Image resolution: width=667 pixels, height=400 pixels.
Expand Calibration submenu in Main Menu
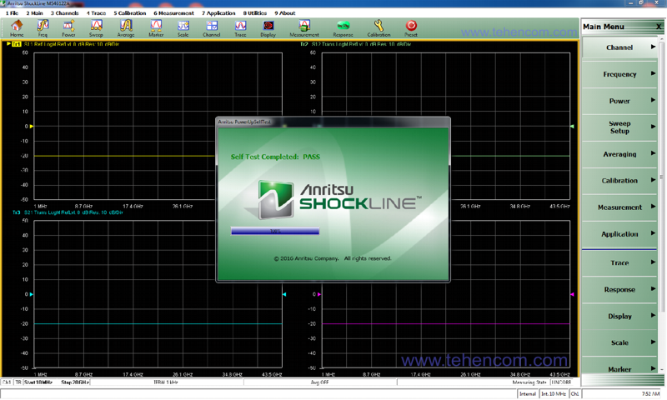pos(619,181)
